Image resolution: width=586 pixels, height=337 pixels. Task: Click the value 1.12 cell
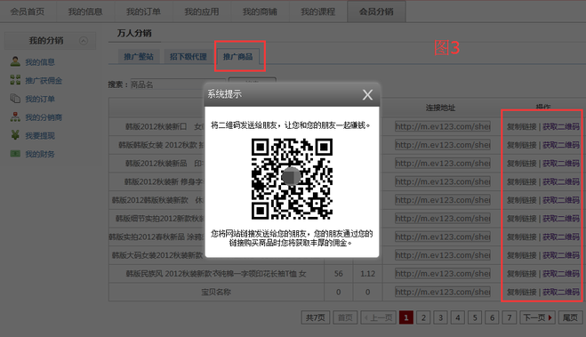pos(368,274)
